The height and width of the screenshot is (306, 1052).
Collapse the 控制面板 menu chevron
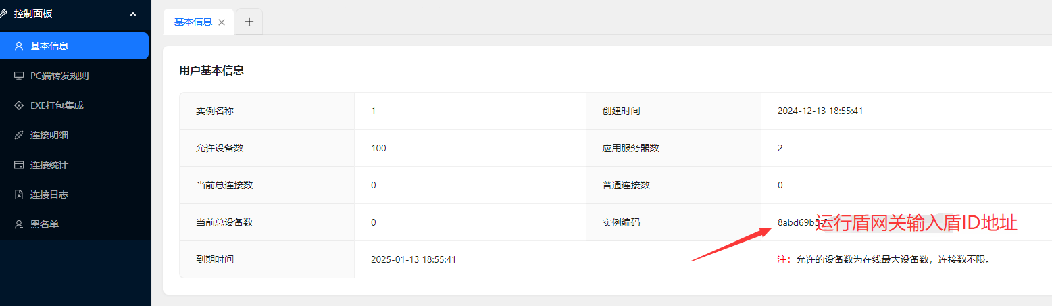[x=132, y=14]
